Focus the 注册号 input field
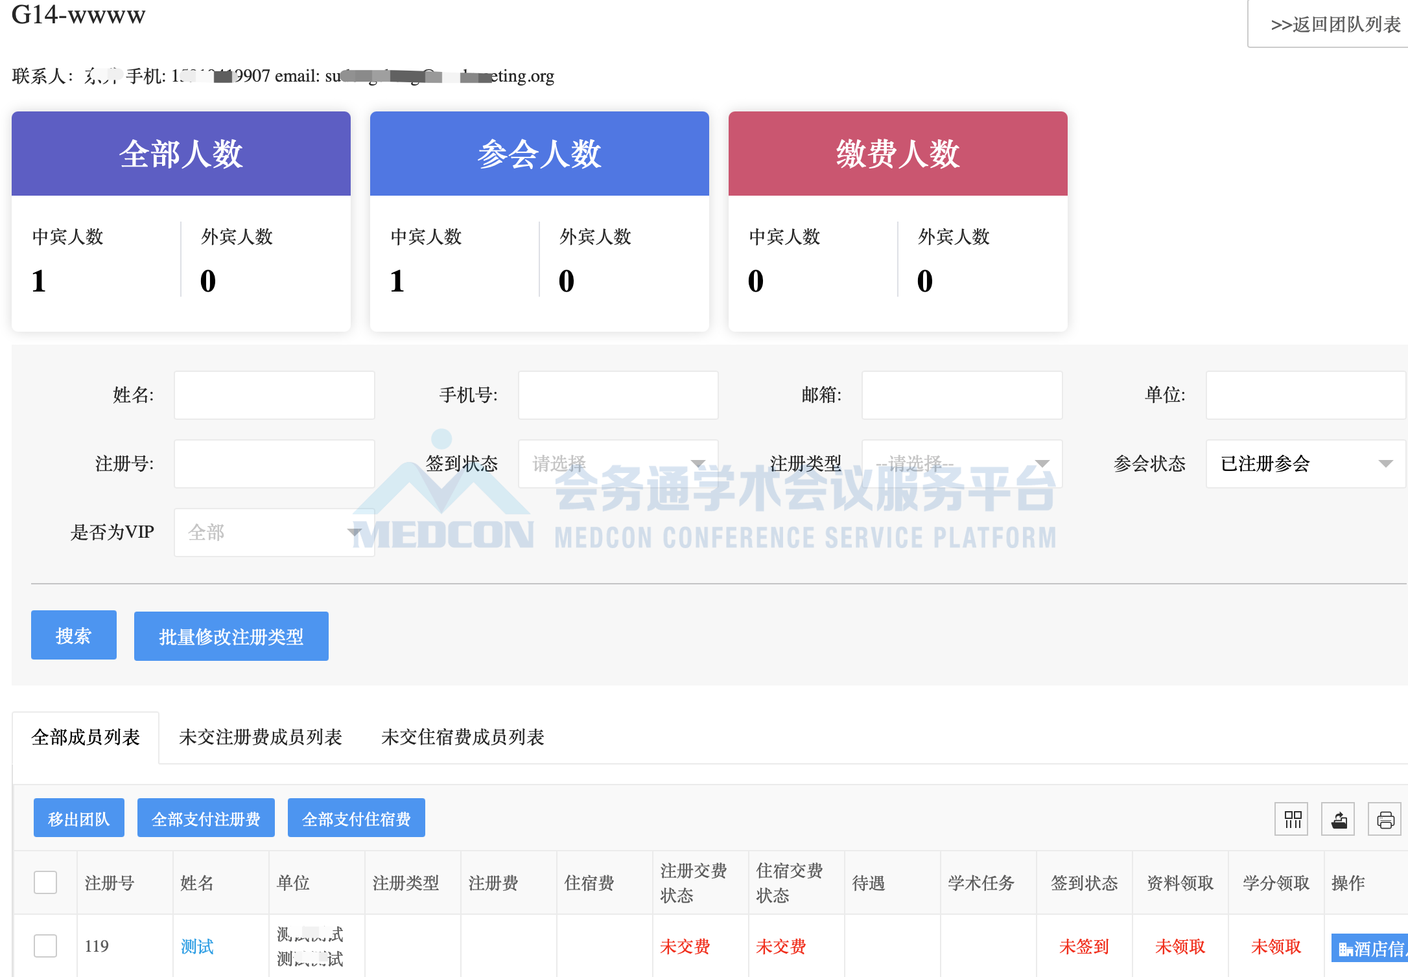This screenshot has height=977, width=1408. click(274, 463)
